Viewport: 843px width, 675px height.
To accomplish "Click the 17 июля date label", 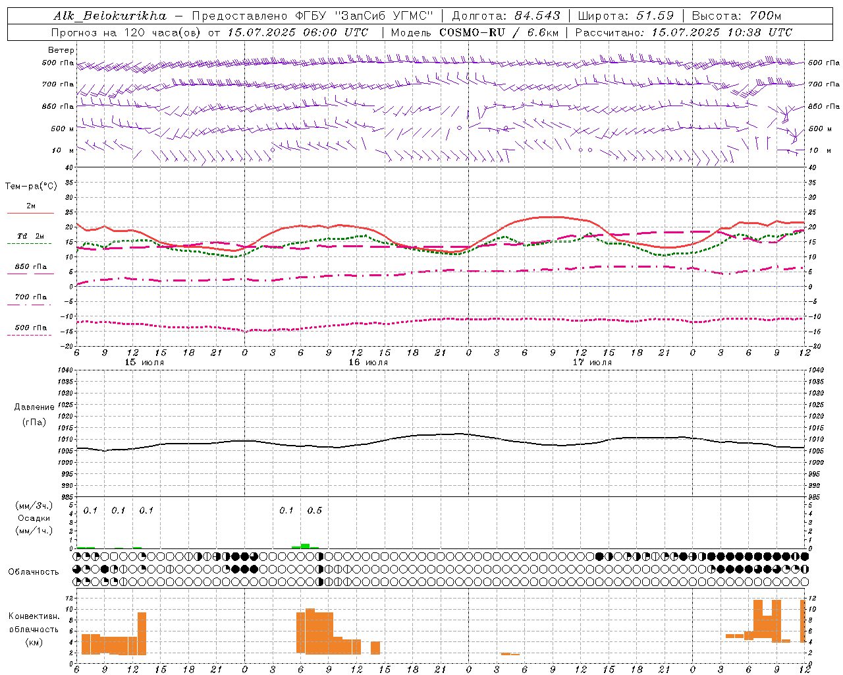I will pos(592,363).
